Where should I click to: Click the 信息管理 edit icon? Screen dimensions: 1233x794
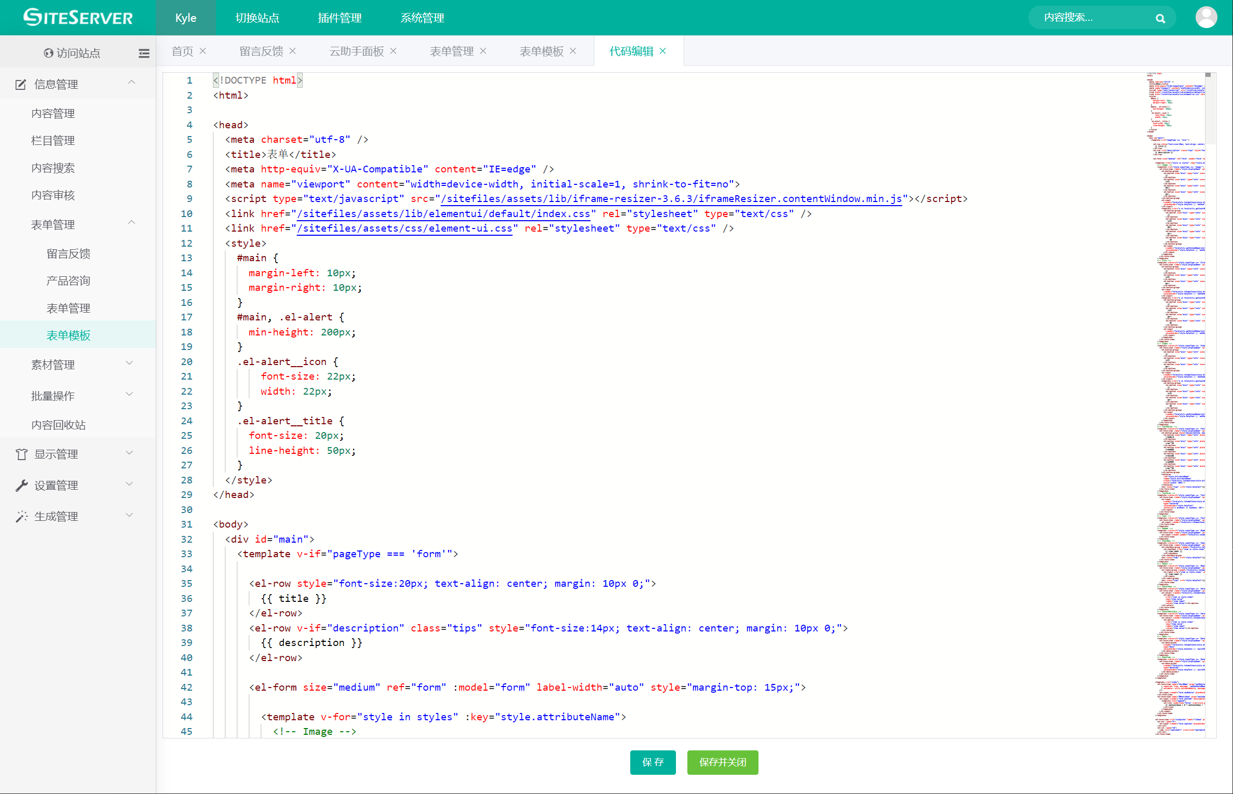(x=21, y=84)
